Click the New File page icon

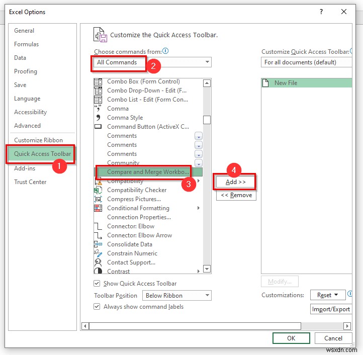[265, 83]
